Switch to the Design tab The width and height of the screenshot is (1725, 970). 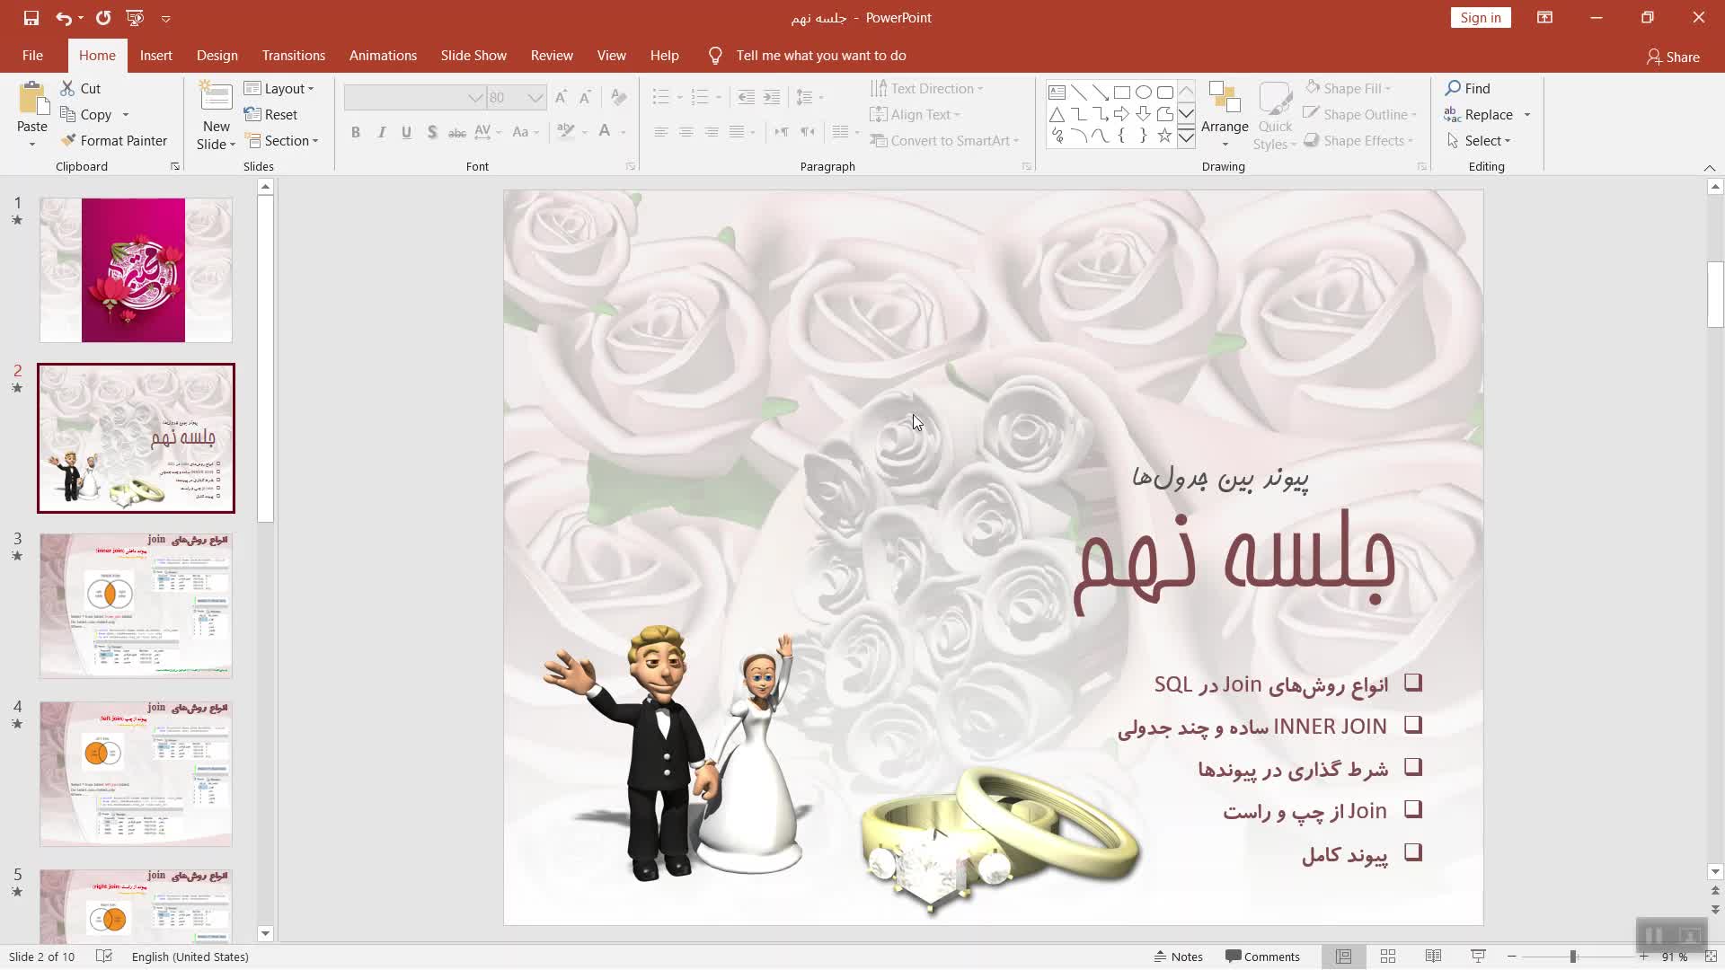[217, 56]
